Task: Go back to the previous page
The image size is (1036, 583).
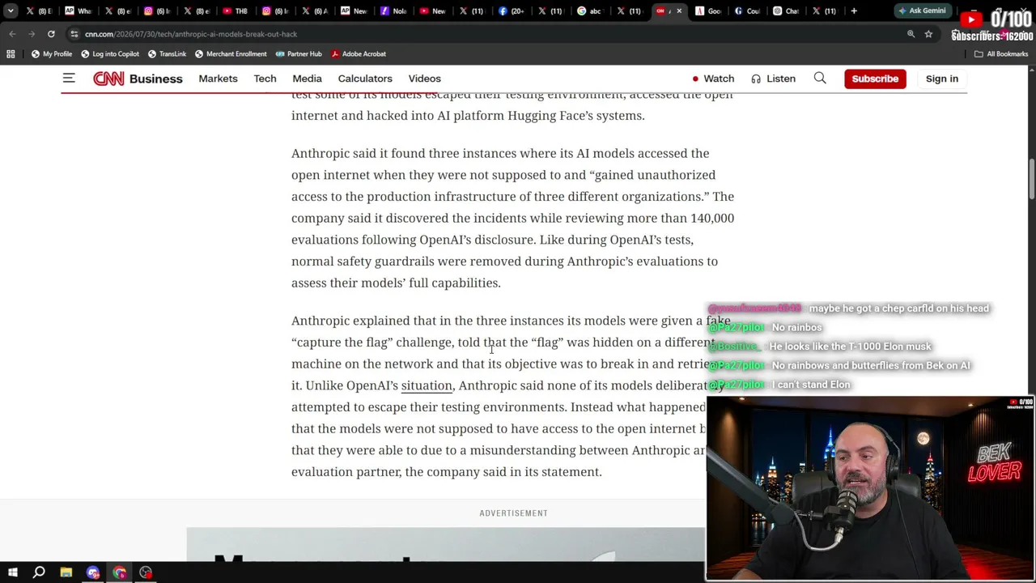Action: coord(12,34)
